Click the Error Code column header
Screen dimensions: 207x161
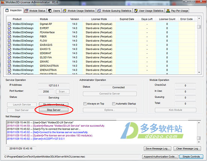point(187,19)
